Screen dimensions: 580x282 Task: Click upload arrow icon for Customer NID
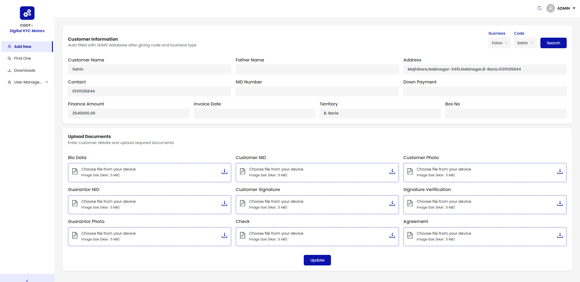click(392, 171)
